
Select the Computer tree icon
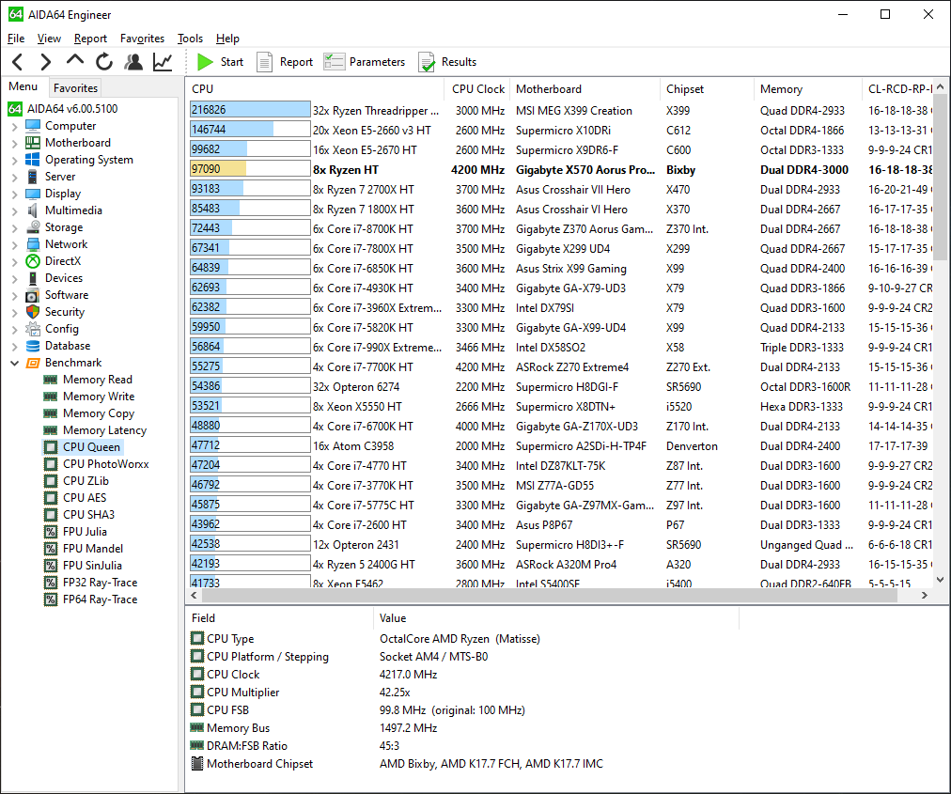tap(33, 126)
